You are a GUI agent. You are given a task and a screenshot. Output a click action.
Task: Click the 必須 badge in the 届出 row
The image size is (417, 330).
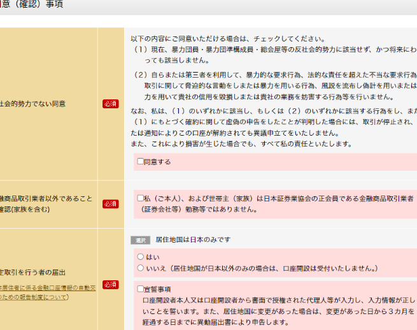111,284
